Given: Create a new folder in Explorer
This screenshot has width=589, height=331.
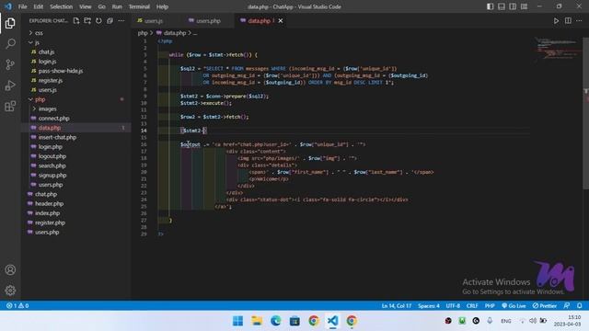Looking at the screenshot, I should point(87,20).
